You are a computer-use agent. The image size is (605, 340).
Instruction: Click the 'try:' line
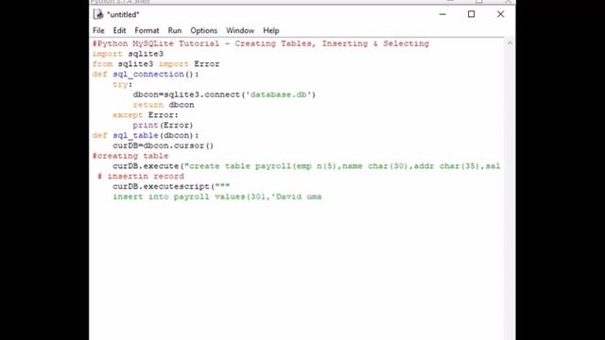[122, 84]
